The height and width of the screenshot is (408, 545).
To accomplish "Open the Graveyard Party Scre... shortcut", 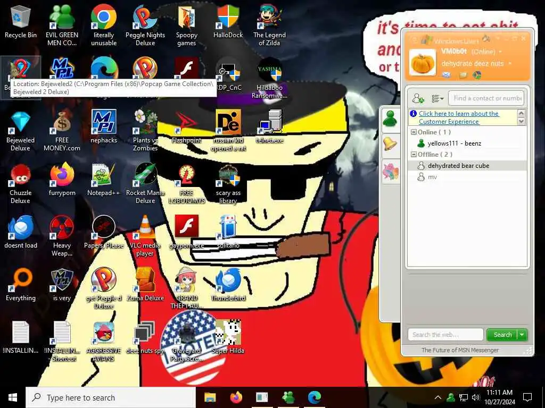I will pyautogui.click(x=187, y=342).
